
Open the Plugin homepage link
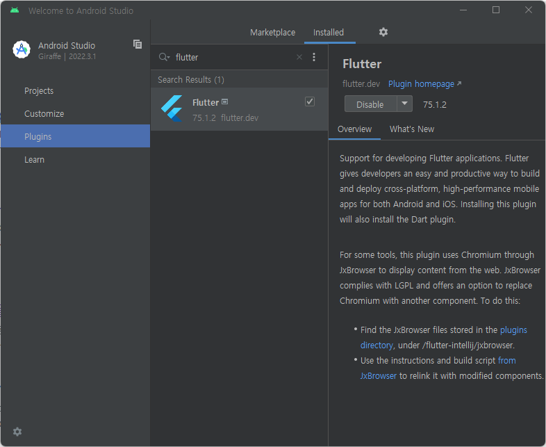pos(424,84)
